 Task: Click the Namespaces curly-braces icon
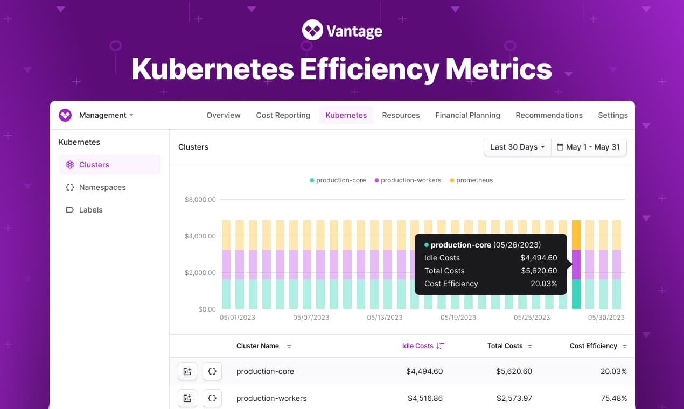(70, 187)
